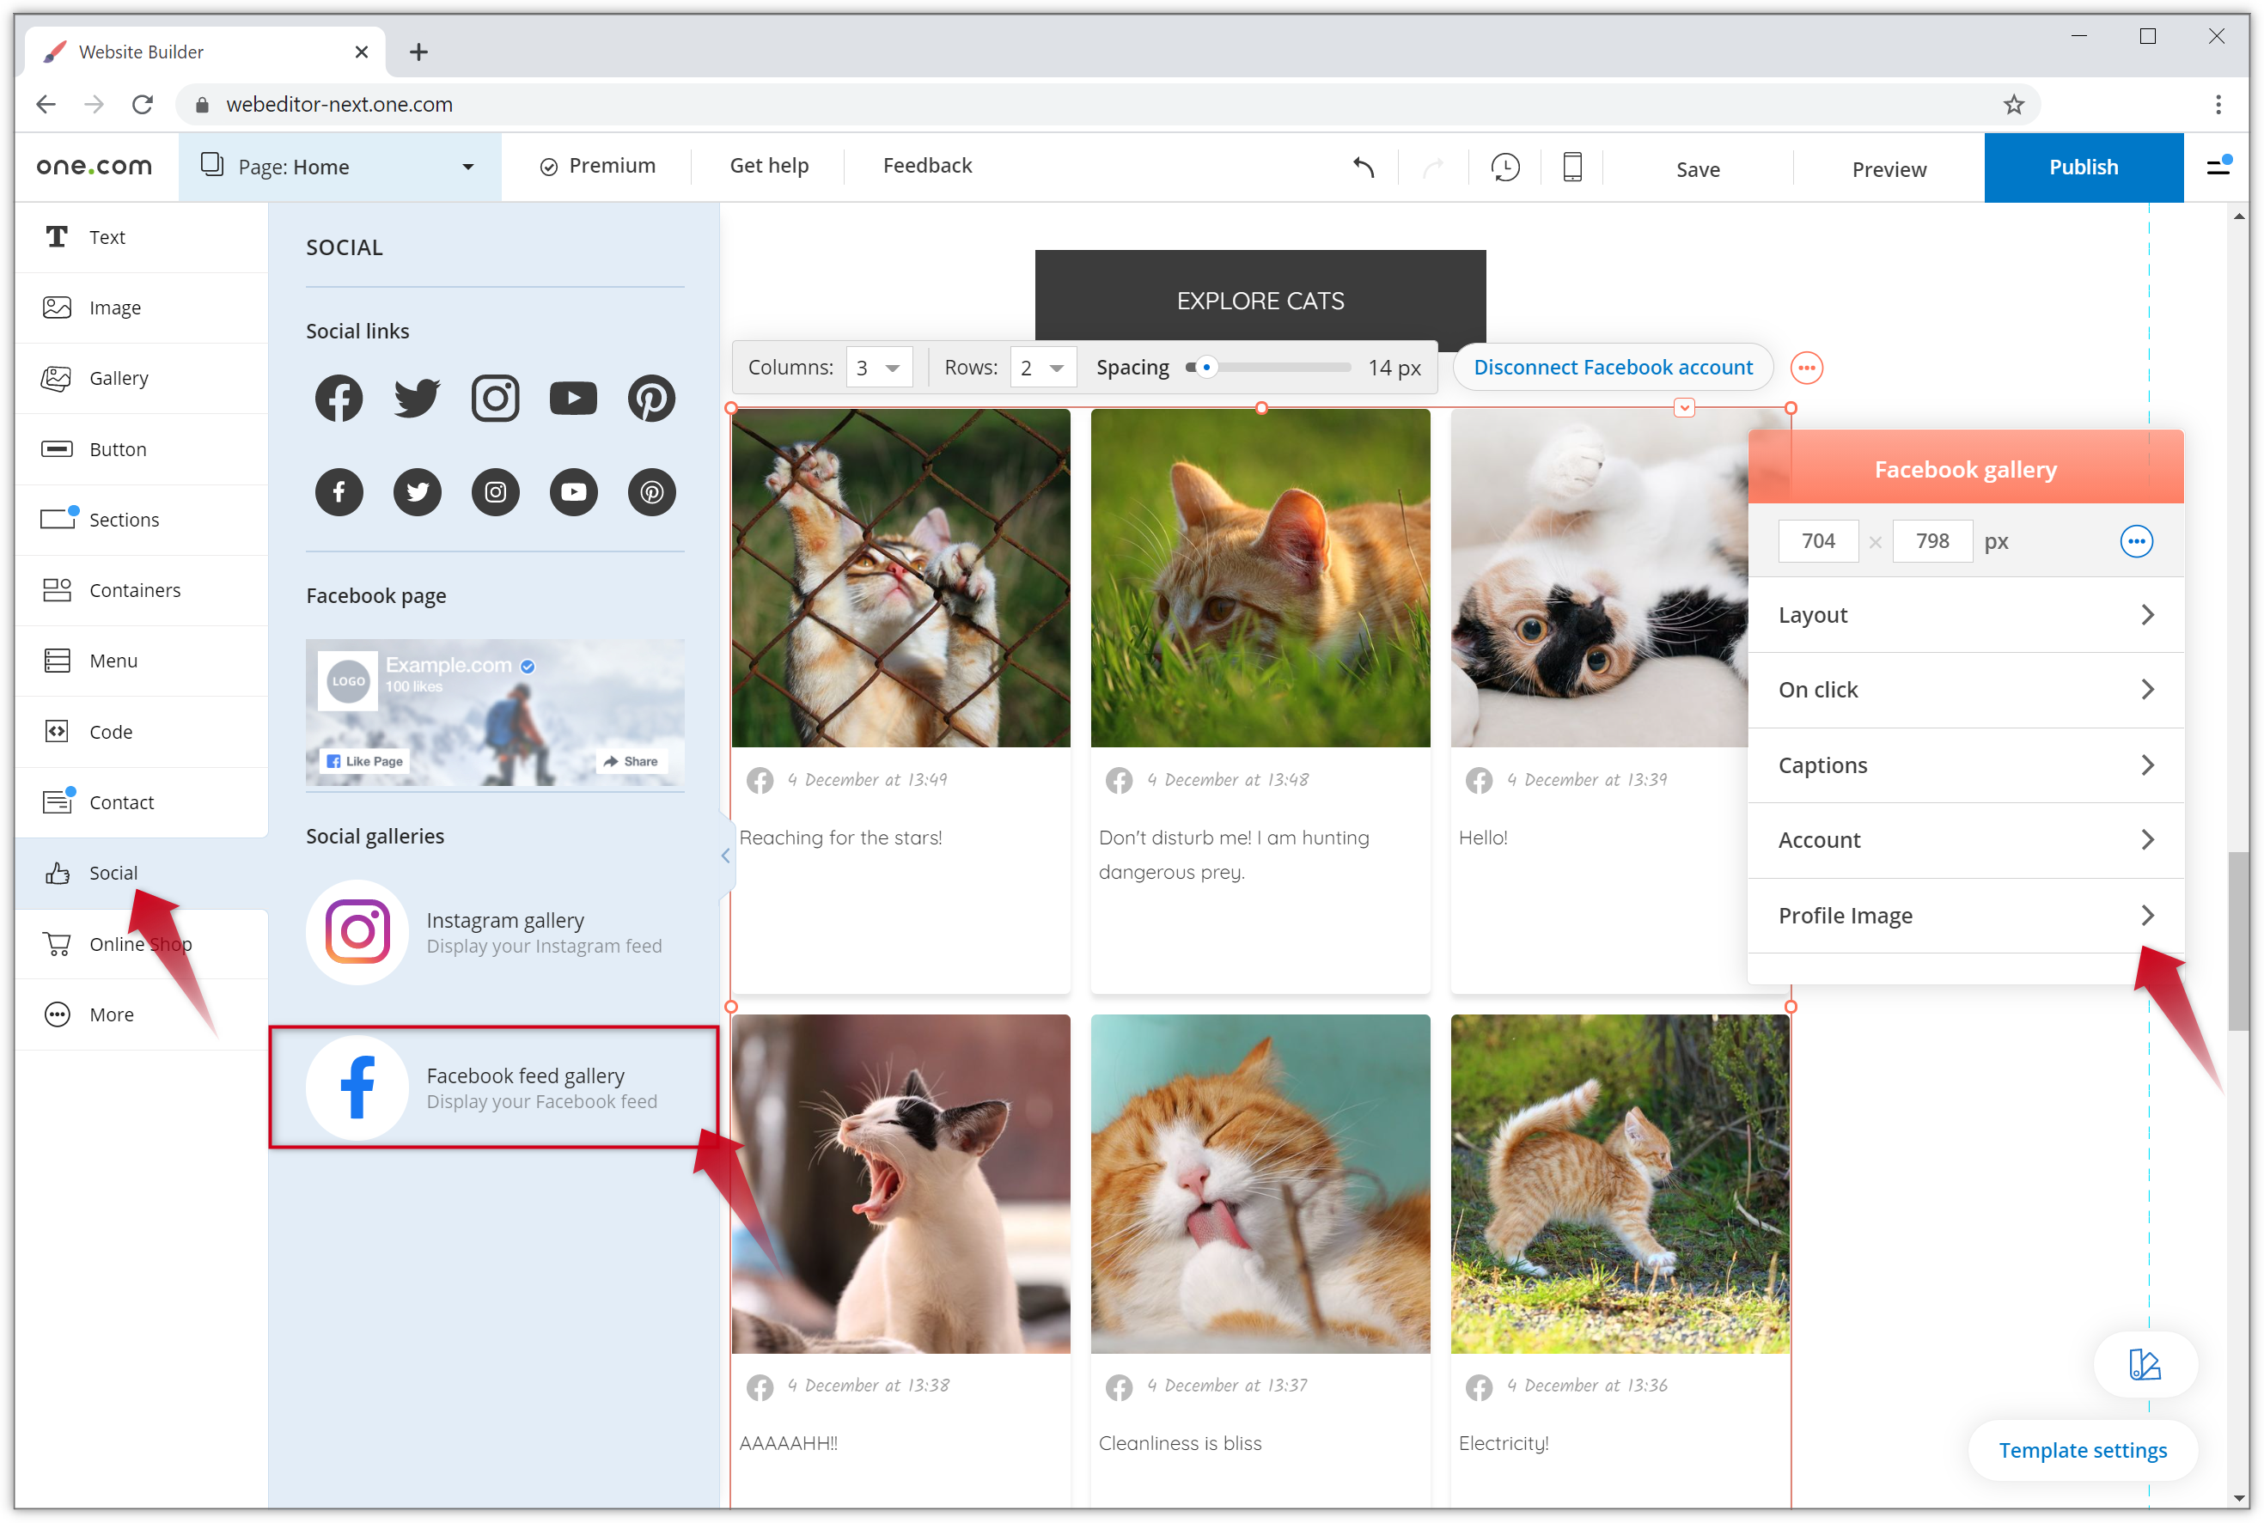This screenshot has height=1523, width=2264.
Task: Click the Publish button
Action: 2083,168
